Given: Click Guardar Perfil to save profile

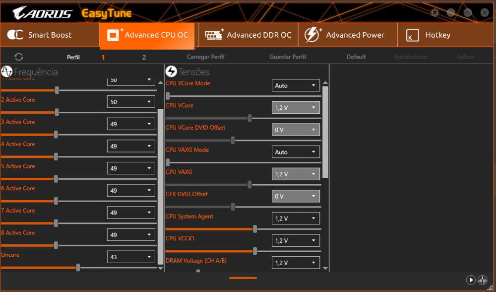Looking at the screenshot, I should point(288,57).
